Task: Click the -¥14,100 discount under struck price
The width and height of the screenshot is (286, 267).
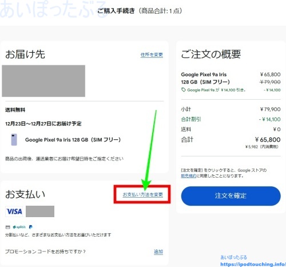Action: (x=272, y=90)
